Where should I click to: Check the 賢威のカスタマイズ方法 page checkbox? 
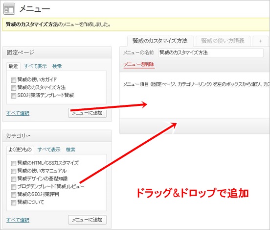click(x=13, y=88)
